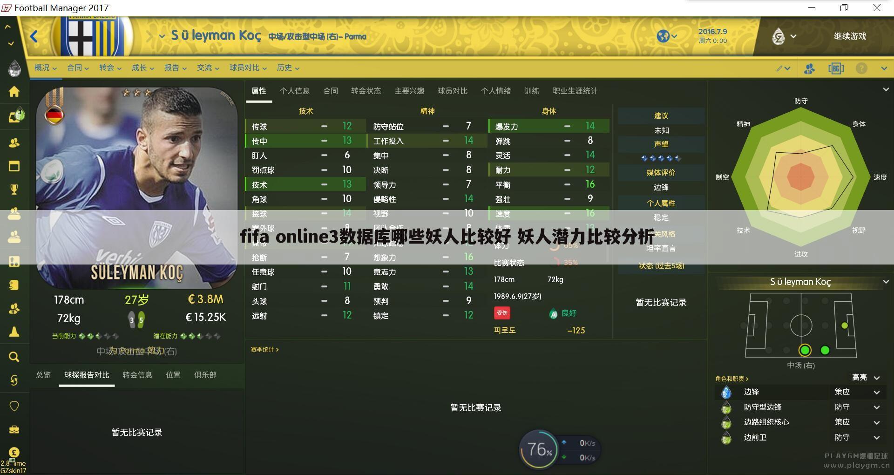
Task: Open the 转会 dropdown menu
Action: tap(110, 68)
